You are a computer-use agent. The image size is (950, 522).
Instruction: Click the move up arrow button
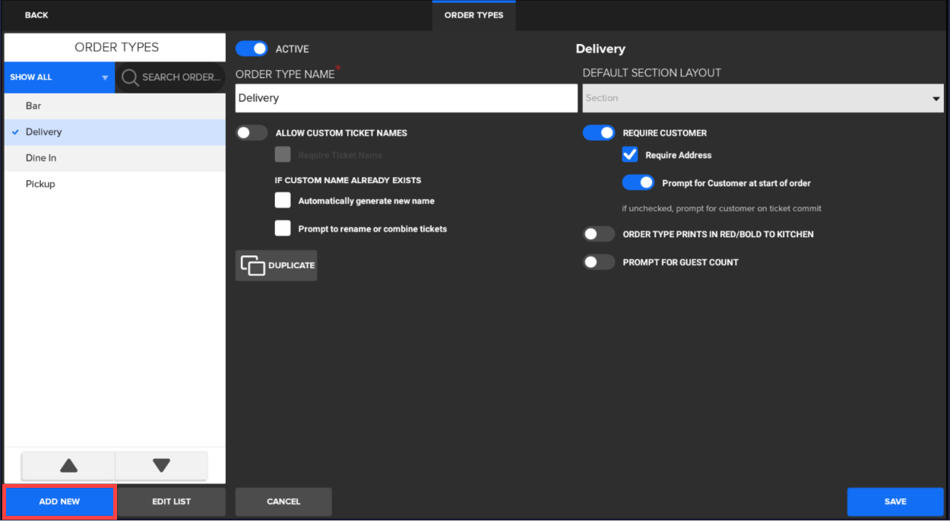pos(68,466)
